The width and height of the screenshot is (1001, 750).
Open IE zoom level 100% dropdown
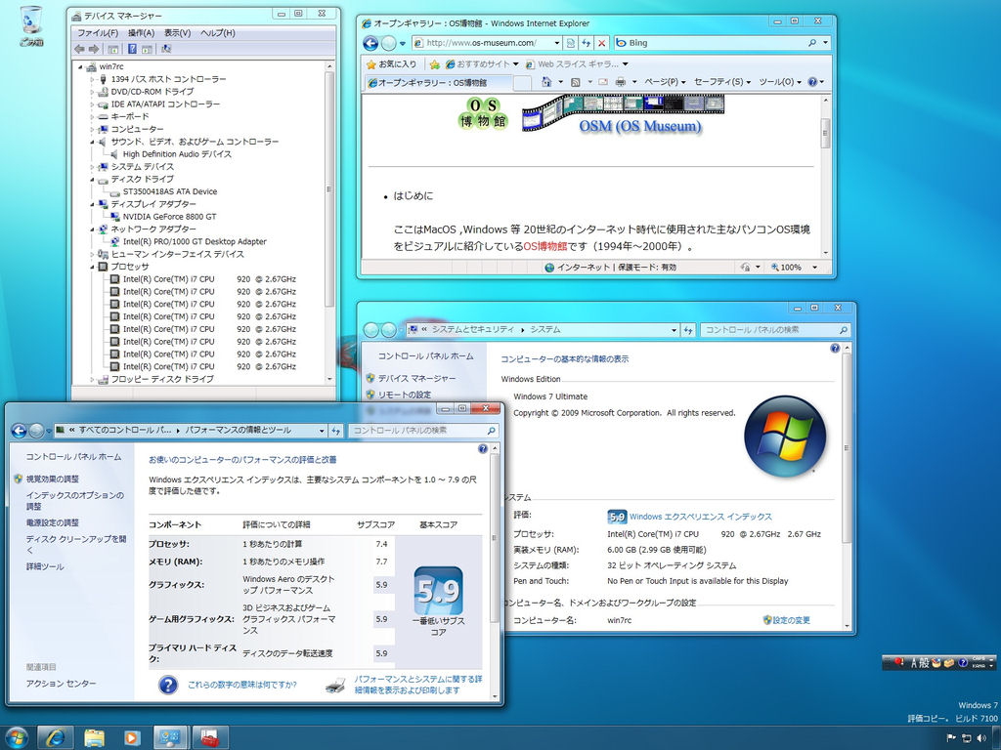(814, 268)
